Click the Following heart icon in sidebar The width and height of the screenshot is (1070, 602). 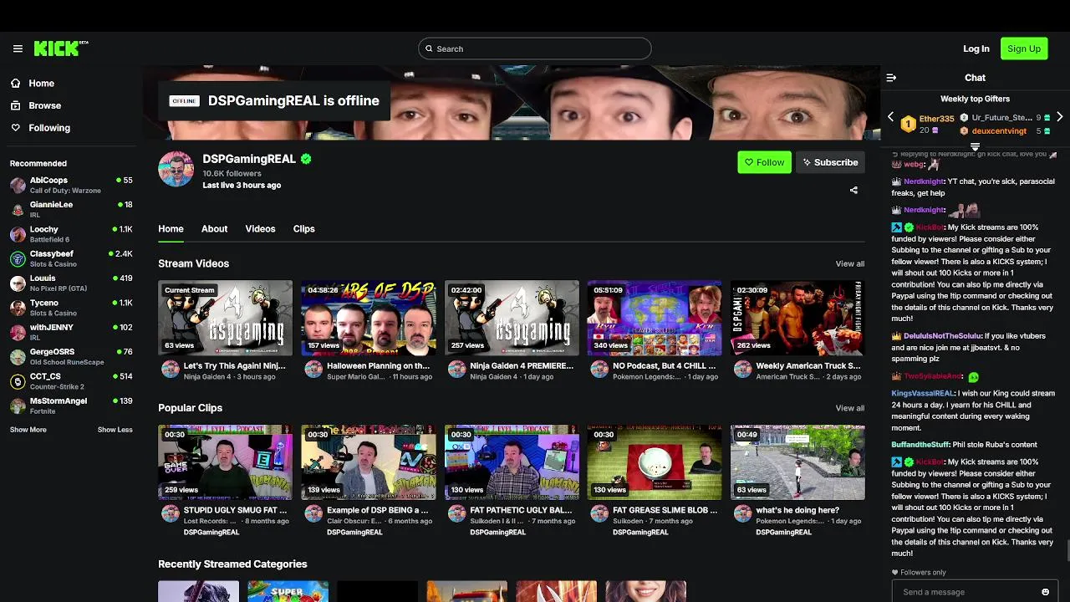pos(15,128)
